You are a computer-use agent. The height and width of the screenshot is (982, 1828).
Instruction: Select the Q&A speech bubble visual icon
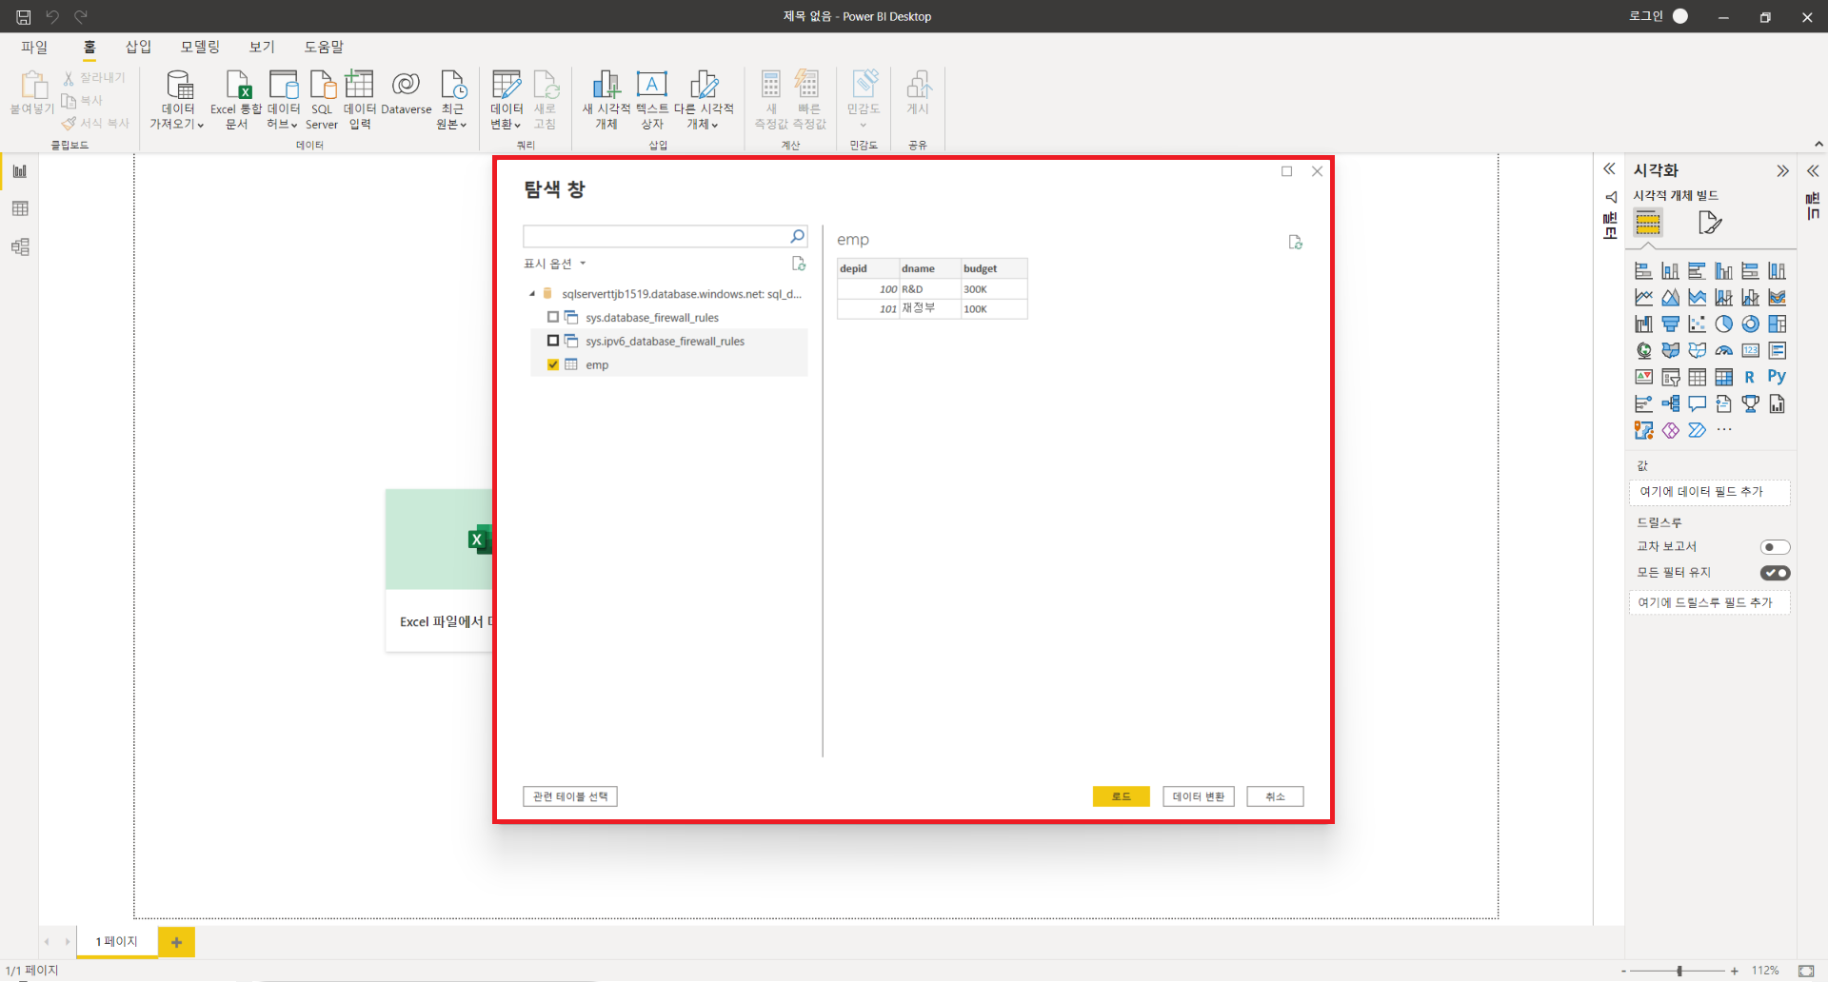click(x=1697, y=404)
